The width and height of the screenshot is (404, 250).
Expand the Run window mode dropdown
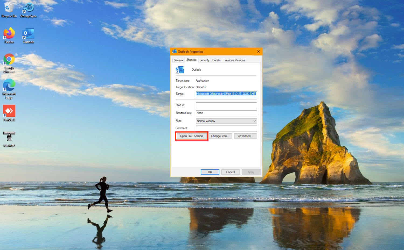(226, 121)
